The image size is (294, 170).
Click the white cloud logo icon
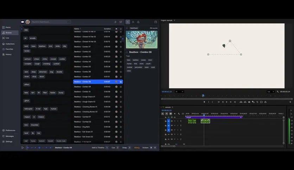(x=23, y=22)
